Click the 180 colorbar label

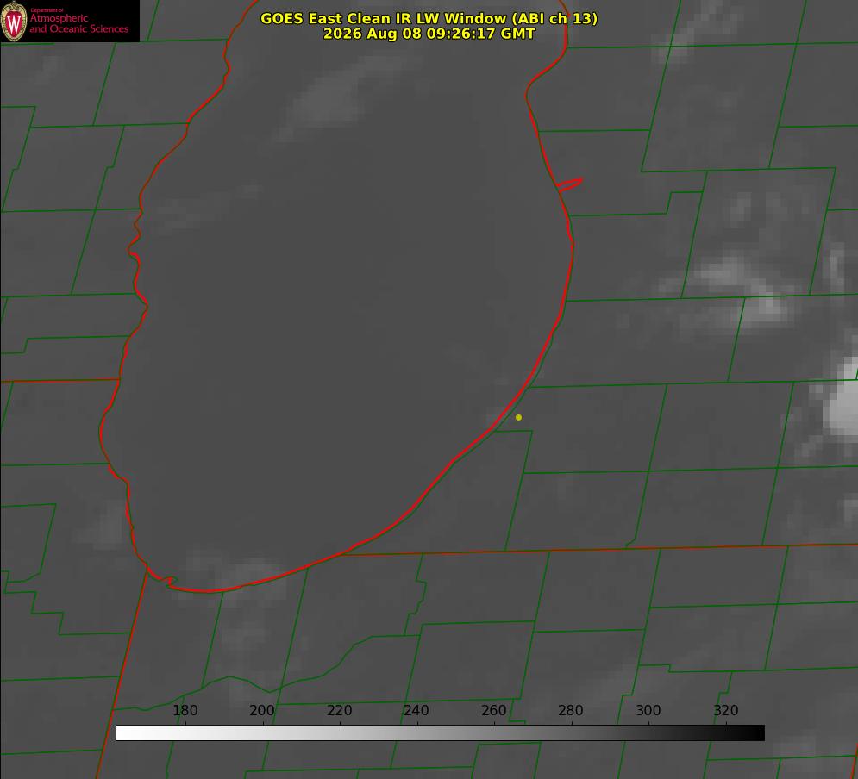185,710
